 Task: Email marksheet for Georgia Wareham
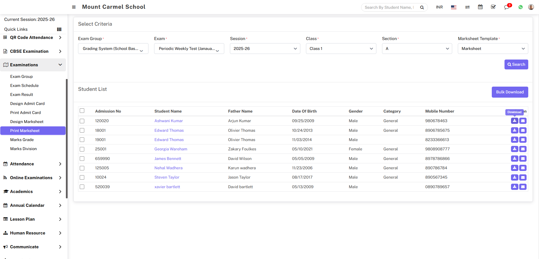point(523,149)
